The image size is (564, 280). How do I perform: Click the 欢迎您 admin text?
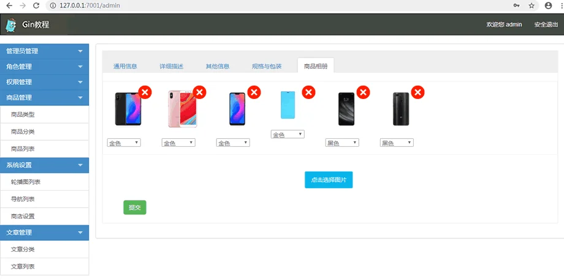pyautogui.click(x=504, y=24)
